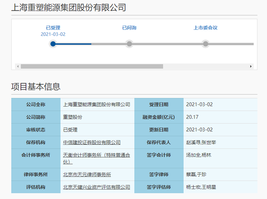Screen dimensions: 267x199
Task: Click the 已受理 status value in the table
Action: (x=70, y=130)
